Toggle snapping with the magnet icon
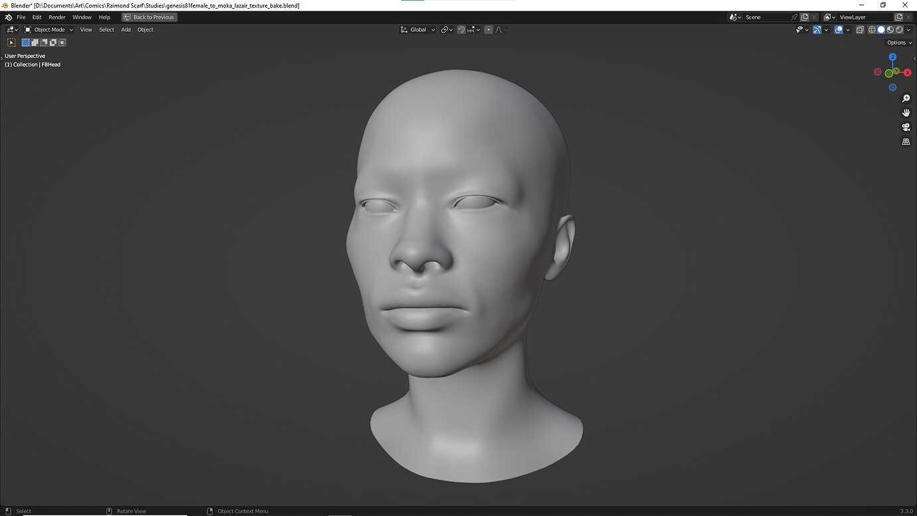 (x=460, y=29)
